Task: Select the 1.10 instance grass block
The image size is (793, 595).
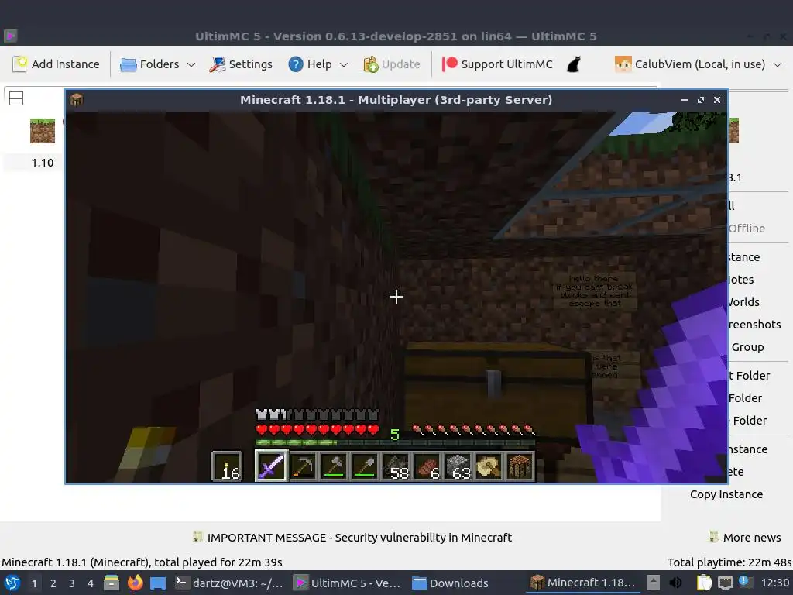Action: tap(43, 131)
